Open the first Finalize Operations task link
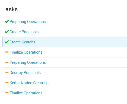Screen dimensions: 127x104 (x=26, y=52)
